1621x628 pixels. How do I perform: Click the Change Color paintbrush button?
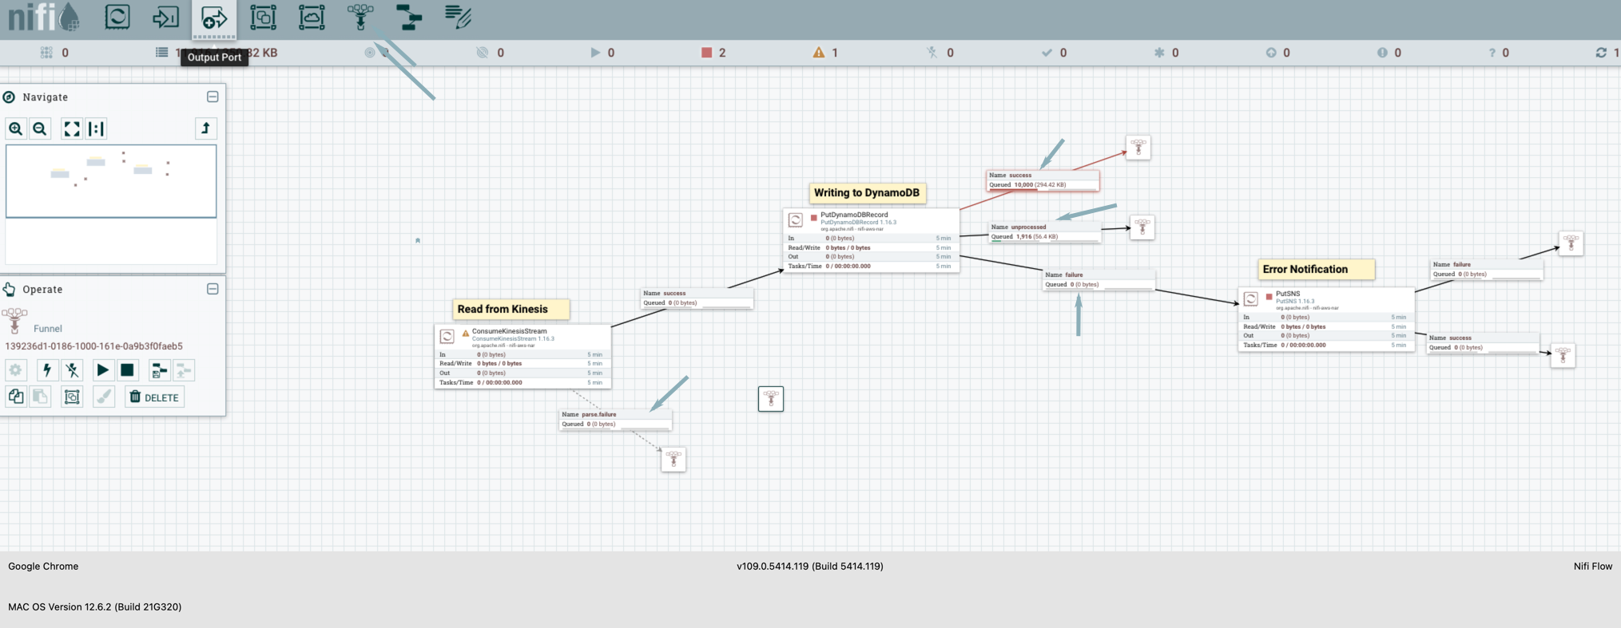pos(104,397)
